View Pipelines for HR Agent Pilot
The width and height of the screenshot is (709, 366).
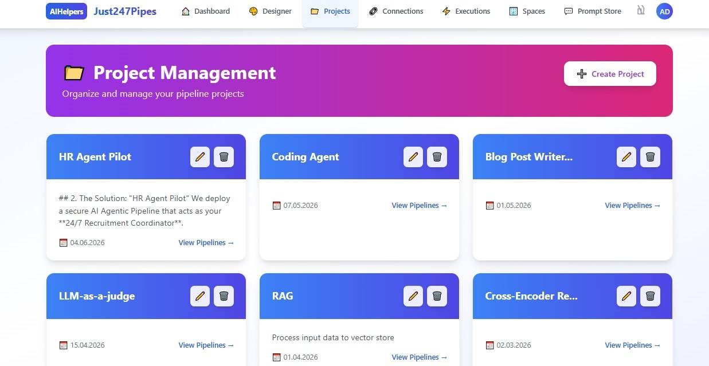click(x=206, y=243)
